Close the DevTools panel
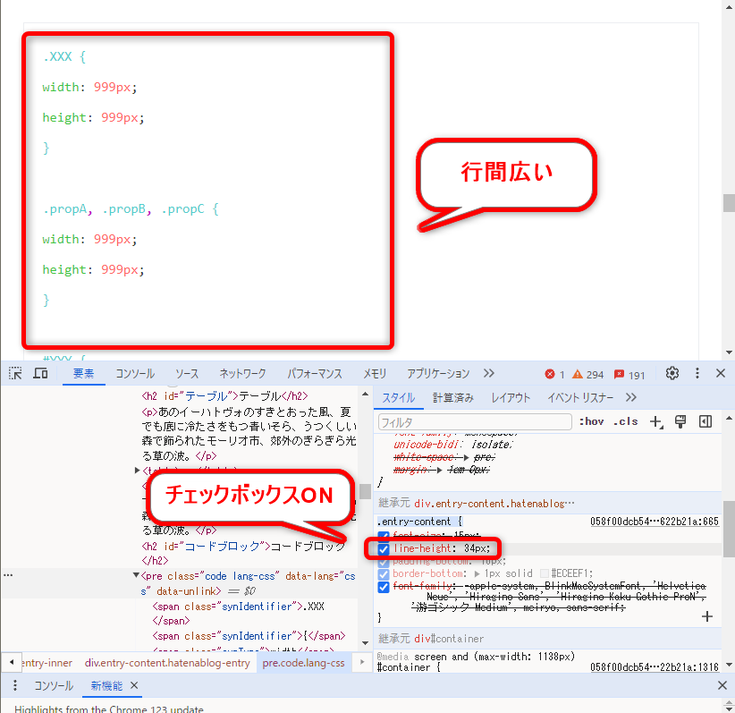Image resolution: width=735 pixels, height=713 pixels. [x=721, y=373]
